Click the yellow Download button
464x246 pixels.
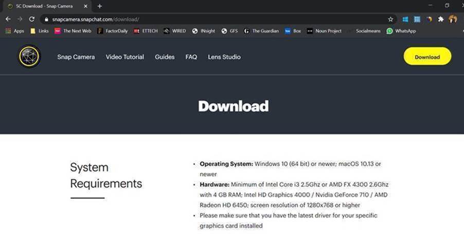point(427,56)
